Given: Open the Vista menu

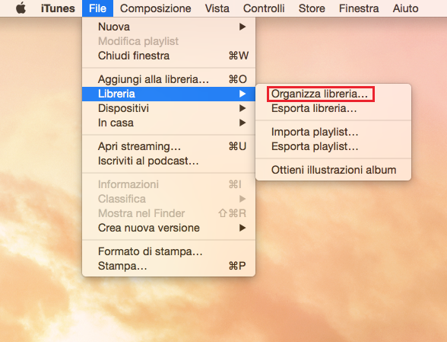Looking at the screenshot, I should pos(217,8).
